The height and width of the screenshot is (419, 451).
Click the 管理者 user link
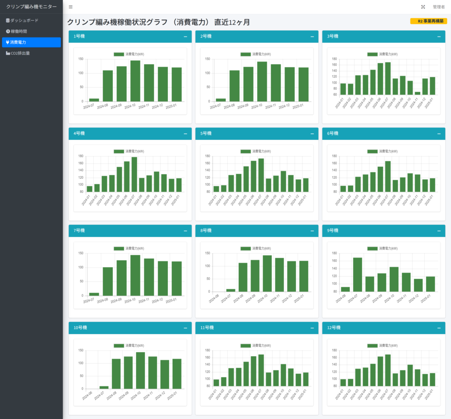[439, 7]
